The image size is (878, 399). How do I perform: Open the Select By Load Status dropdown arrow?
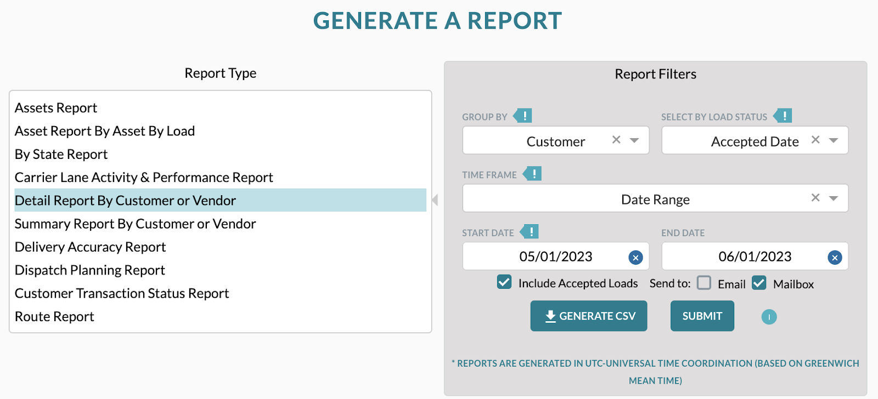tap(834, 140)
